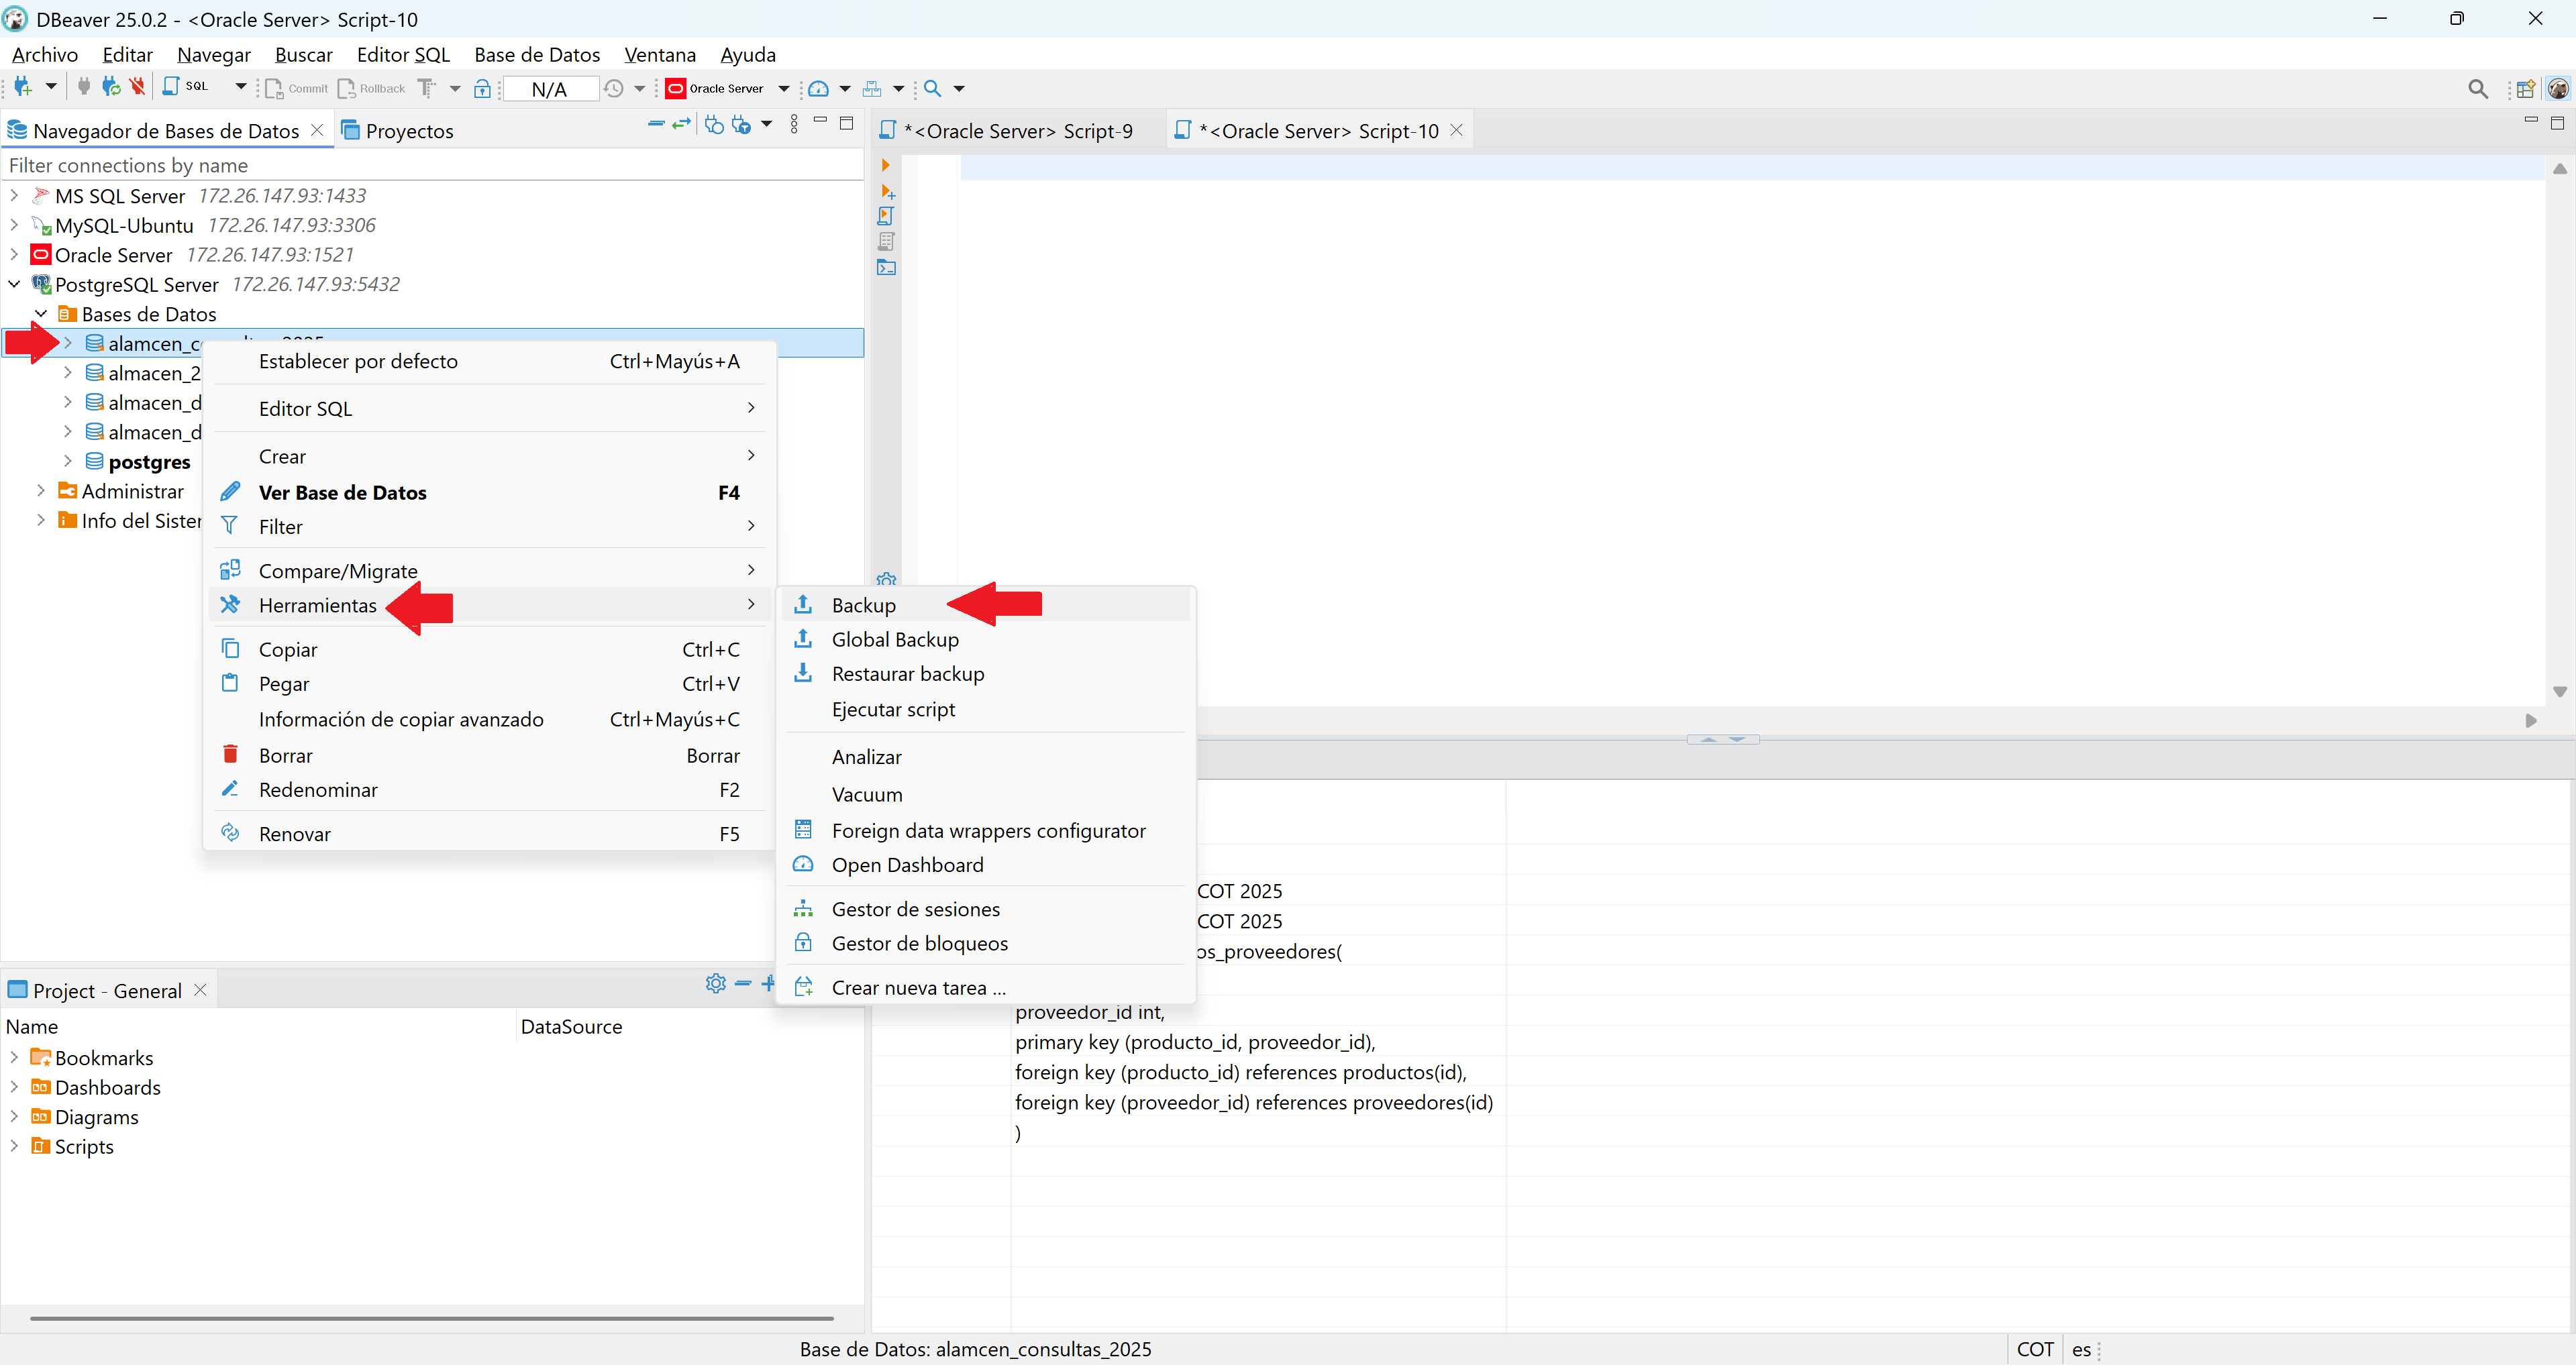Click Collapse All icon in navigator panel
Screen dimensions: 2576x1365
tap(656, 123)
